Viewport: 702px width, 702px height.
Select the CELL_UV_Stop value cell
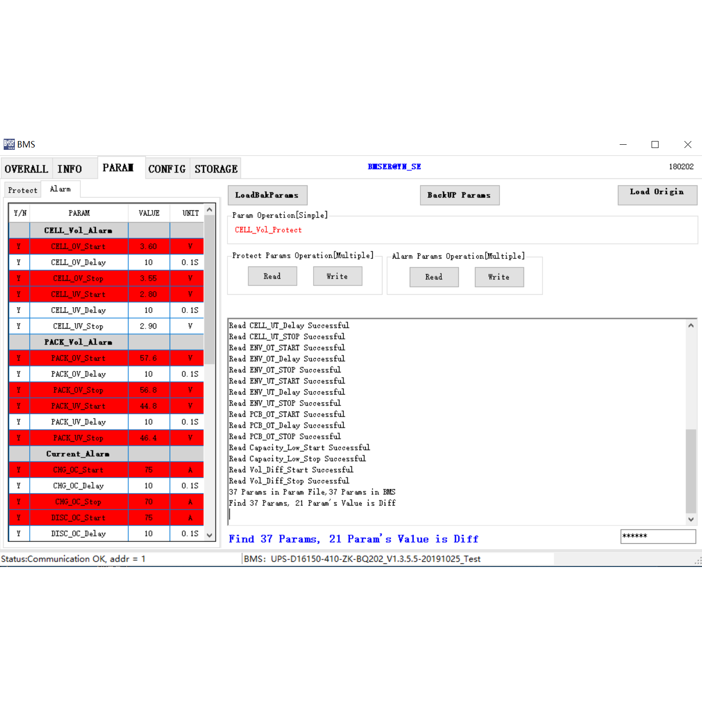click(149, 326)
